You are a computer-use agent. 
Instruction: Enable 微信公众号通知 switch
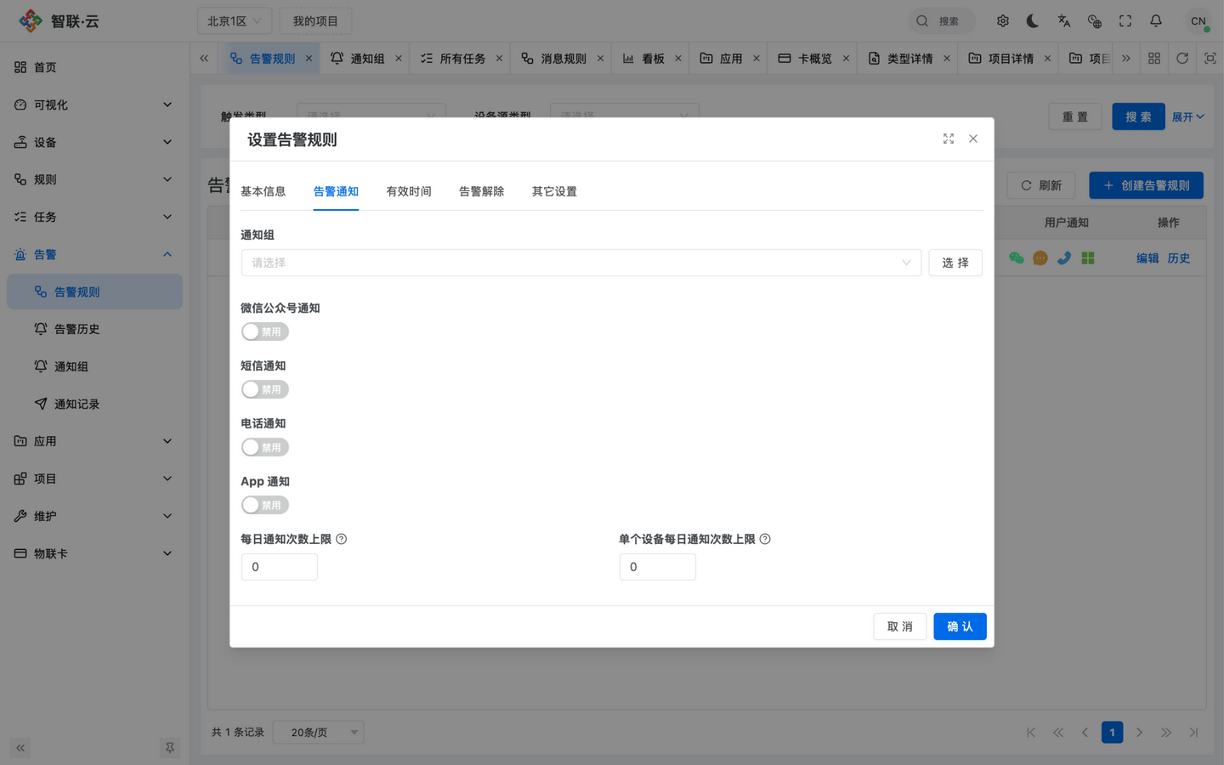pyautogui.click(x=265, y=331)
